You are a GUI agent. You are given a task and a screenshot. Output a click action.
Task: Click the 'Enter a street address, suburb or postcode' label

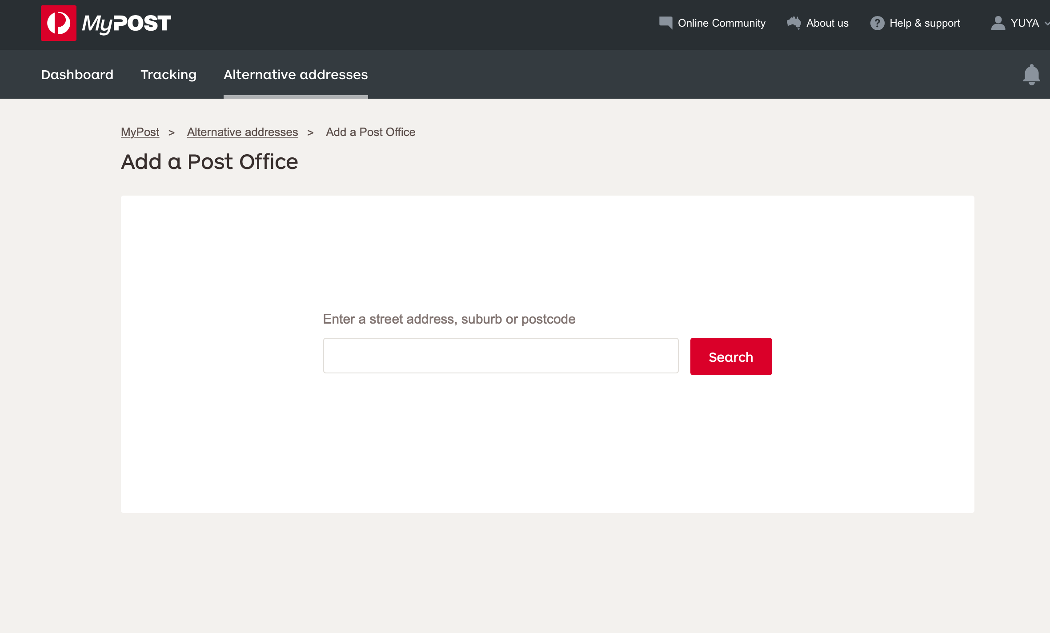[449, 319]
